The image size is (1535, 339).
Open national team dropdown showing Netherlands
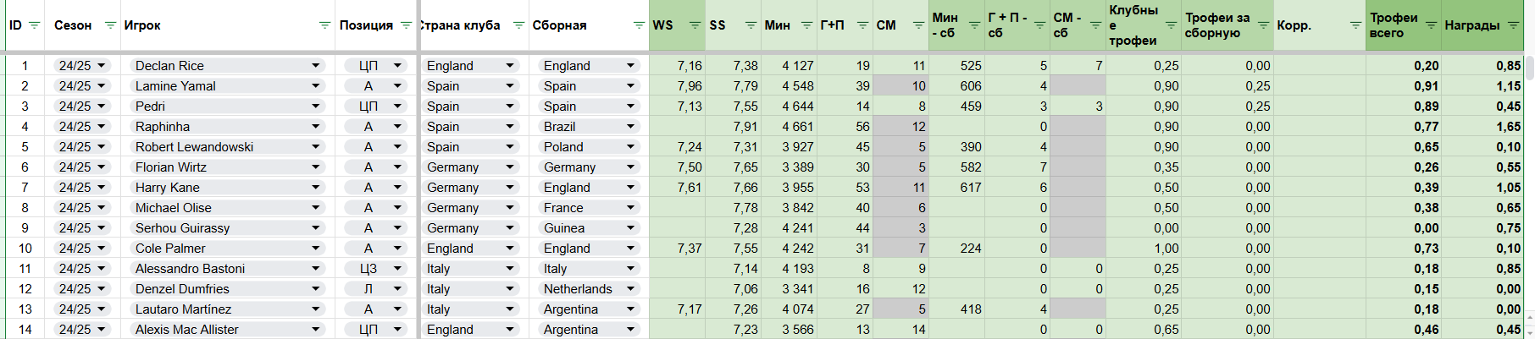[x=630, y=289]
